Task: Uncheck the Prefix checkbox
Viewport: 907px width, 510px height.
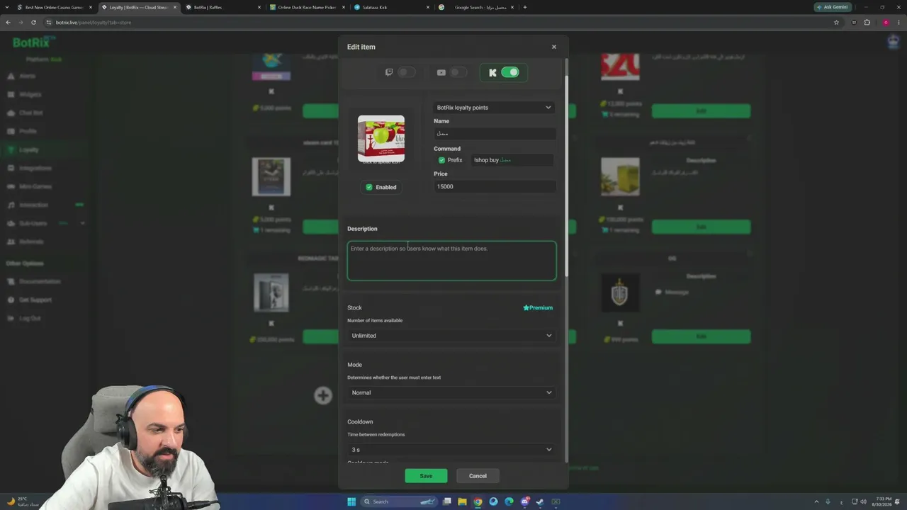Action: 441,160
